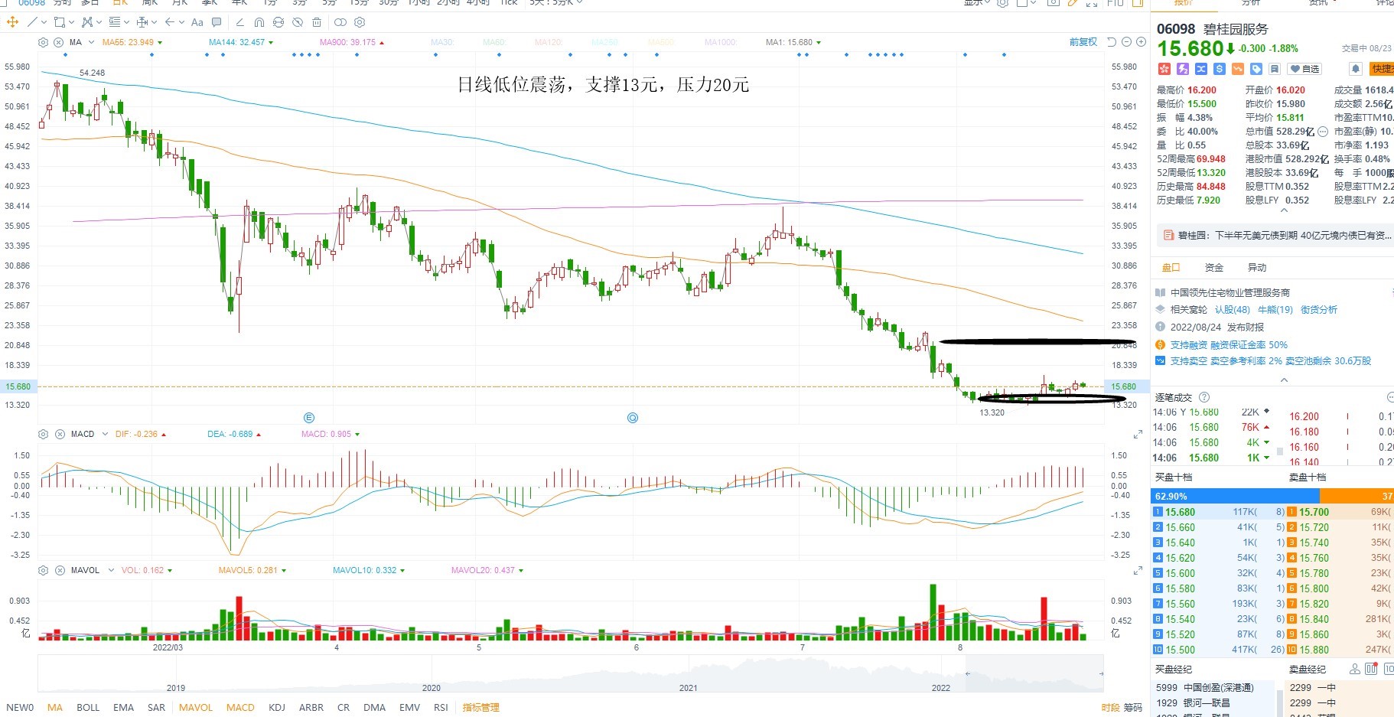Image resolution: width=1394 pixels, height=717 pixels.
Task: Select the trend line drawing tool
Action: [32, 22]
